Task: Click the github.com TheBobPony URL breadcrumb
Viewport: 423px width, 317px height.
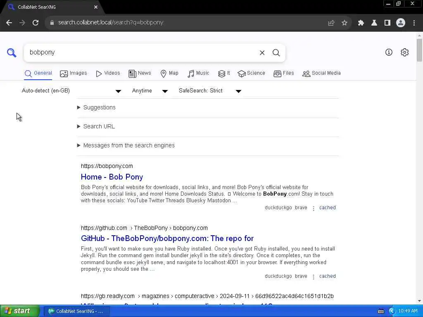Action: click(x=144, y=228)
